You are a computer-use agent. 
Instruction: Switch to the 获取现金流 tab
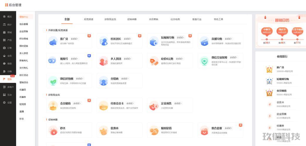coord(110,19)
